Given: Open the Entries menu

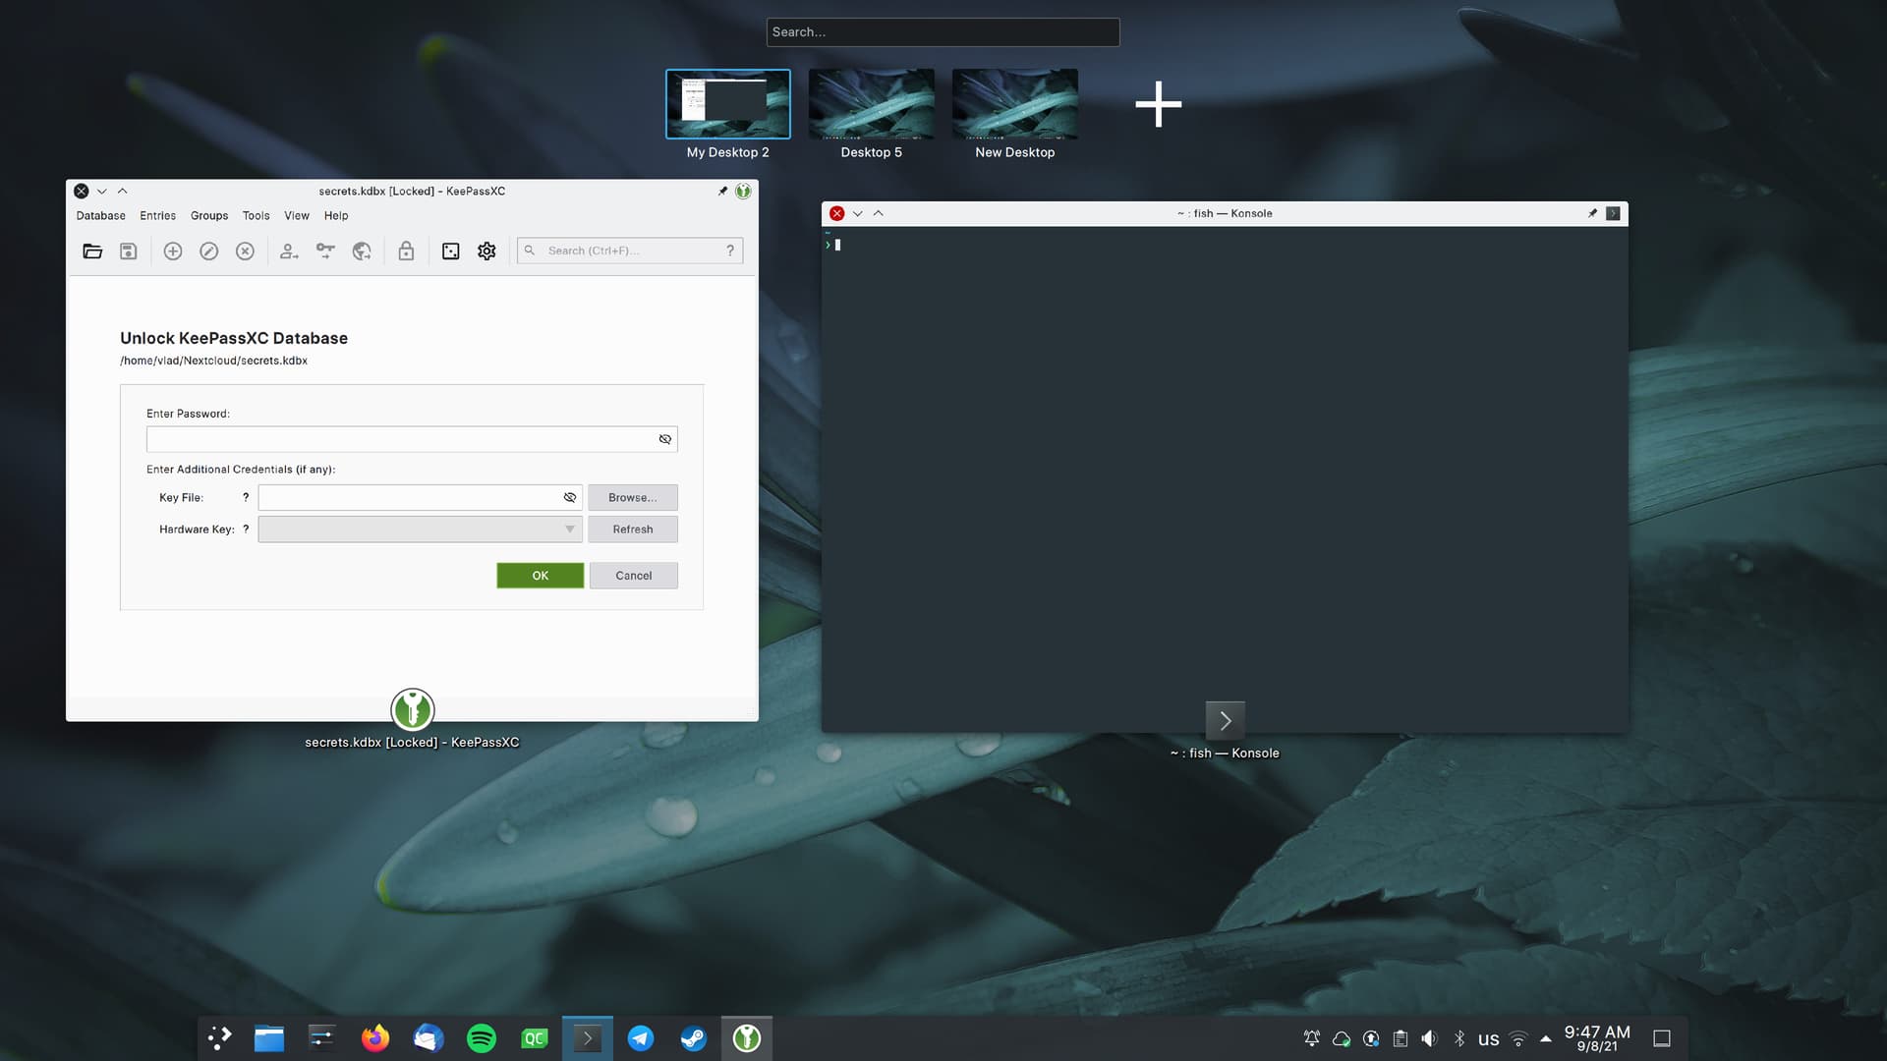Looking at the screenshot, I should pos(157,216).
